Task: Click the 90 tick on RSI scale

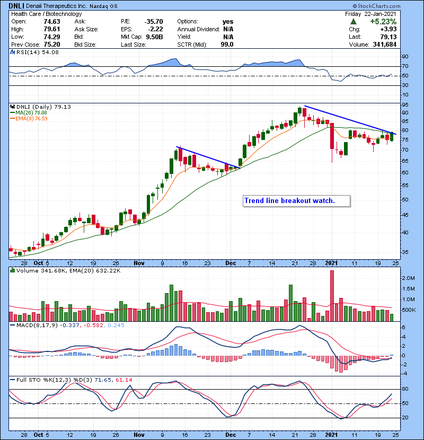Action: point(405,57)
